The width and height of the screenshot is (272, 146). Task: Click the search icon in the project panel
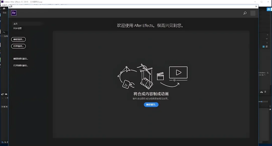coord(4,32)
